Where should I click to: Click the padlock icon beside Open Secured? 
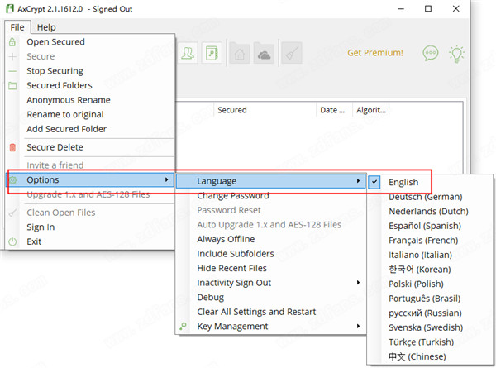click(x=12, y=42)
